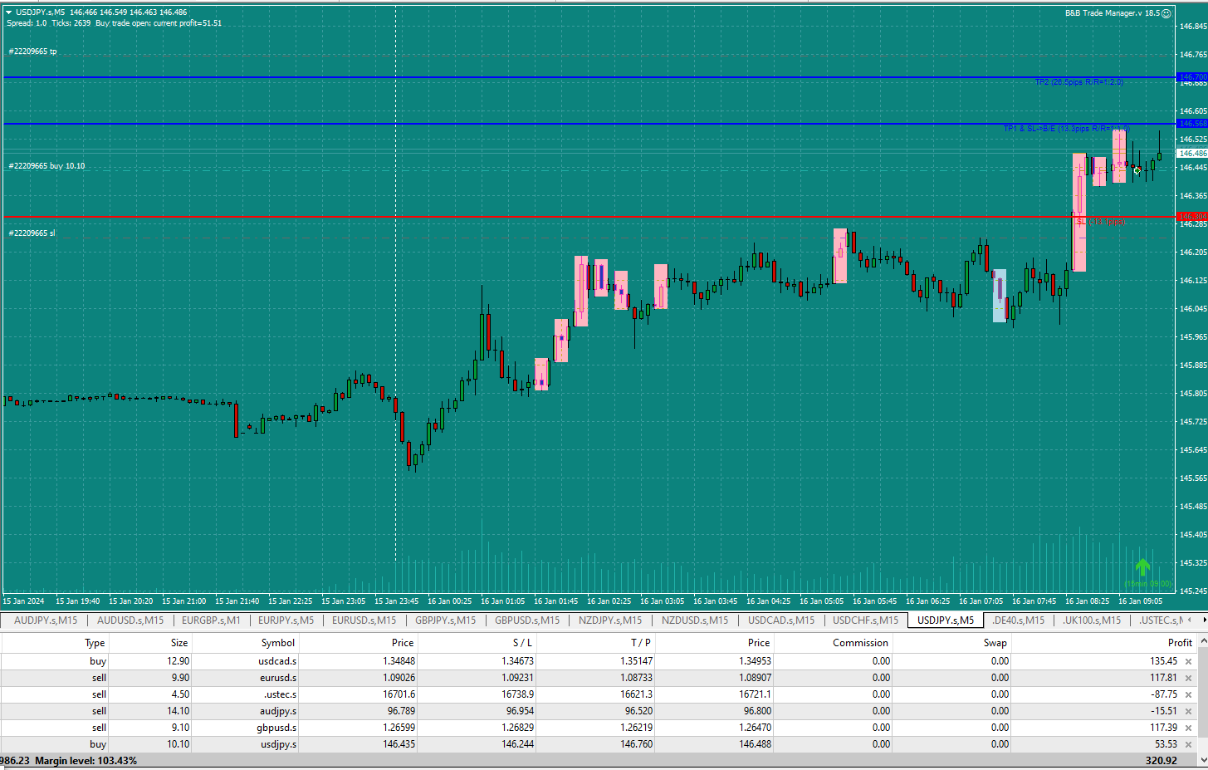Select the EURUSD.s,M15 chart tab

(364, 620)
